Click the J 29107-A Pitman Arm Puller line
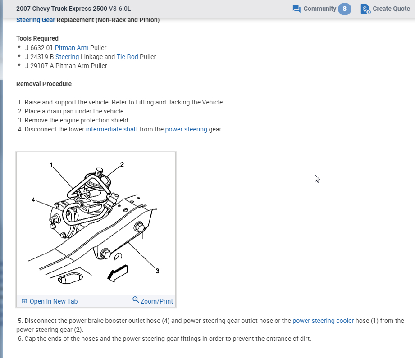This screenshot has width=415, height=358. [66, 66]
